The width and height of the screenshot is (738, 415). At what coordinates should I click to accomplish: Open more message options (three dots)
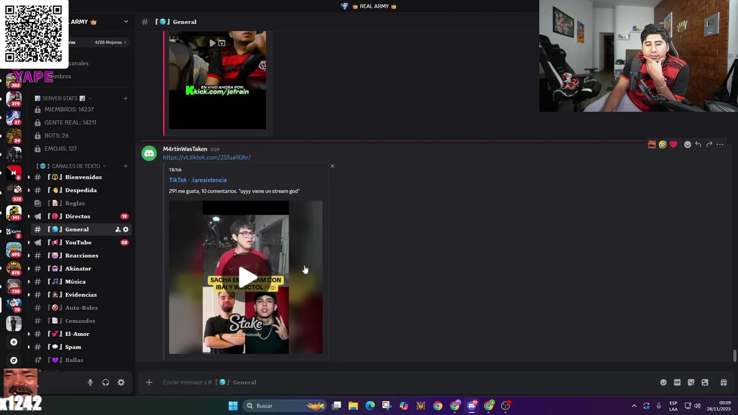point(720,145)
